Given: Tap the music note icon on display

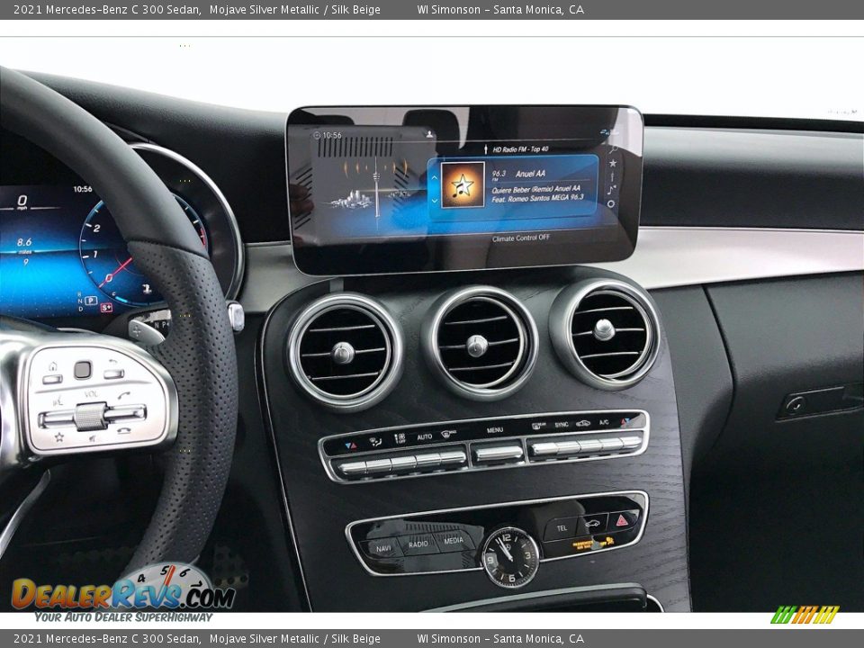Looking at the screenshot, I should pyautogui.click(x=611, y=190).
